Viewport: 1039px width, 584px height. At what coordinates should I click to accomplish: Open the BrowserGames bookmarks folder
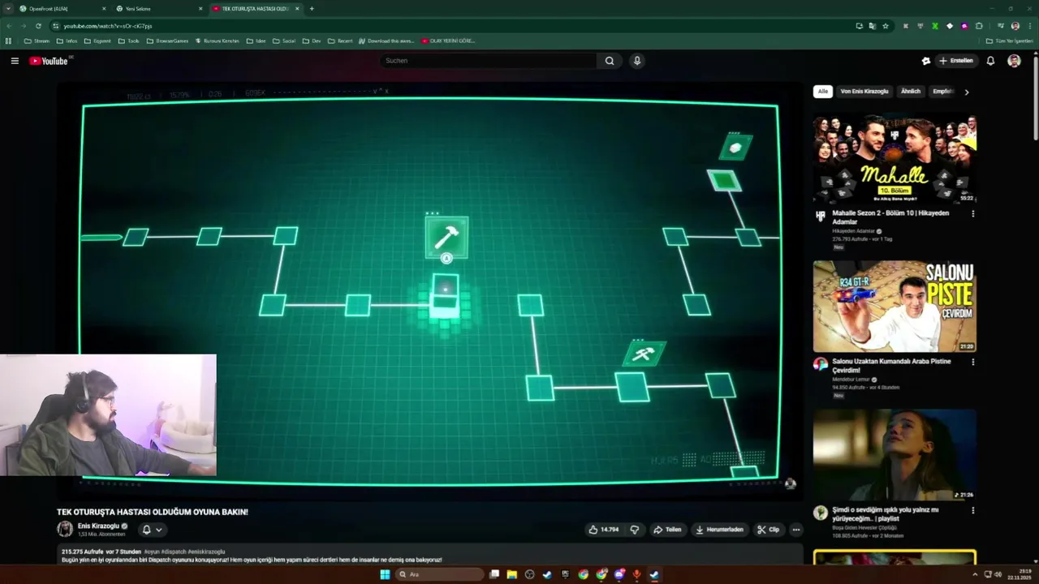pyautogui.click(x=167, y=41)
